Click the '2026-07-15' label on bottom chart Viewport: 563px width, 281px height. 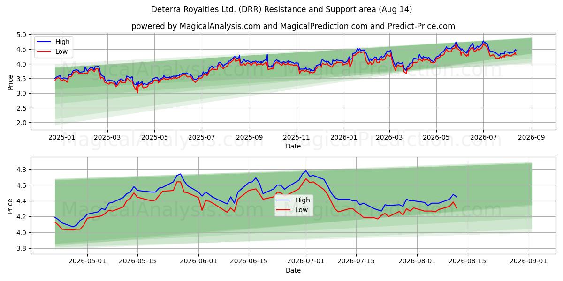[355, 262]
